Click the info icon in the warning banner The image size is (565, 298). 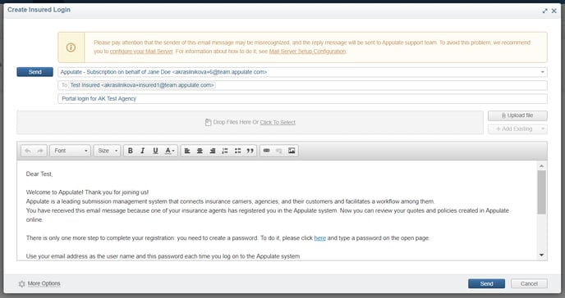click(x=71, y=47)
